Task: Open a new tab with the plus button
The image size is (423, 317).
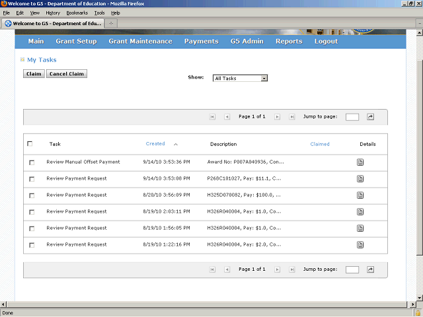Action: click(x=111, y=24)
